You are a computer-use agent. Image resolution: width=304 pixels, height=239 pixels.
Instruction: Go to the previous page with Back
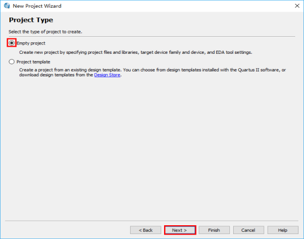pyautogui.click(x=145, y=230)
